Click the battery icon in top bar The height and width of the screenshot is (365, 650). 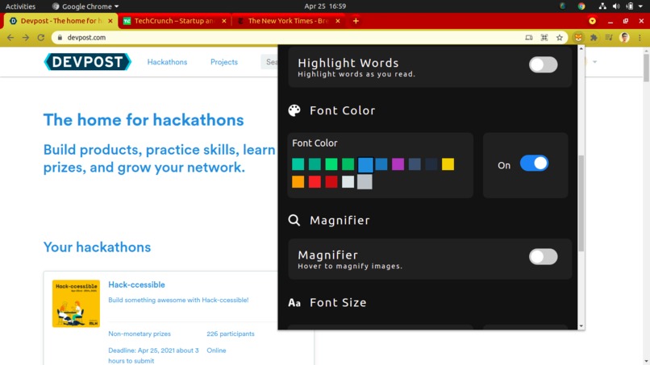(x=630, y=6)
